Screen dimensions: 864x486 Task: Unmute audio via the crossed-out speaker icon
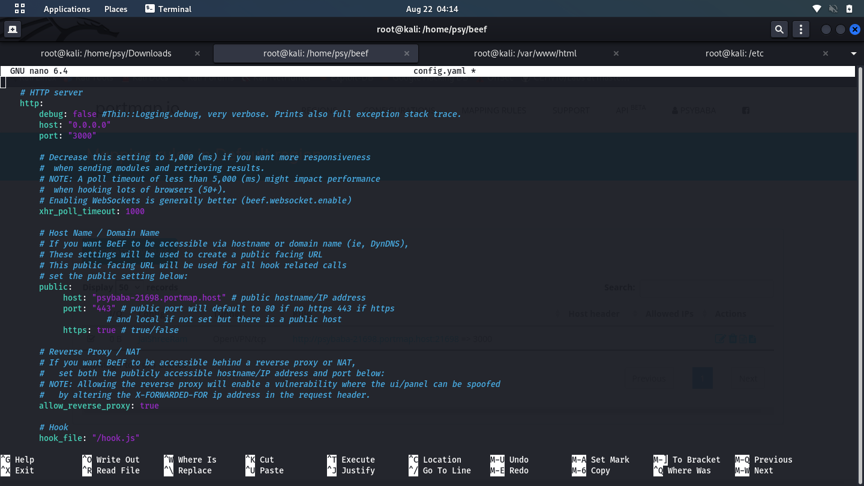[x=833, y=8]
